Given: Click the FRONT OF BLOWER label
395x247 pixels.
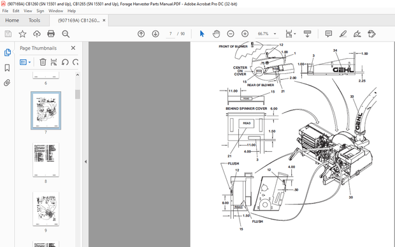Looking at the screenshot, I should (x=233, y=47).
